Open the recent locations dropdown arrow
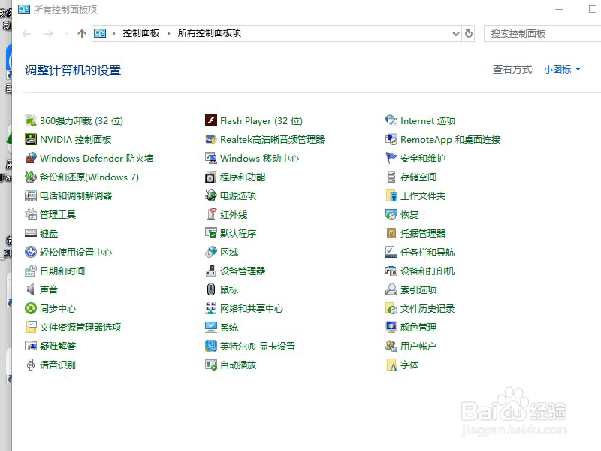 click(66, 34)
